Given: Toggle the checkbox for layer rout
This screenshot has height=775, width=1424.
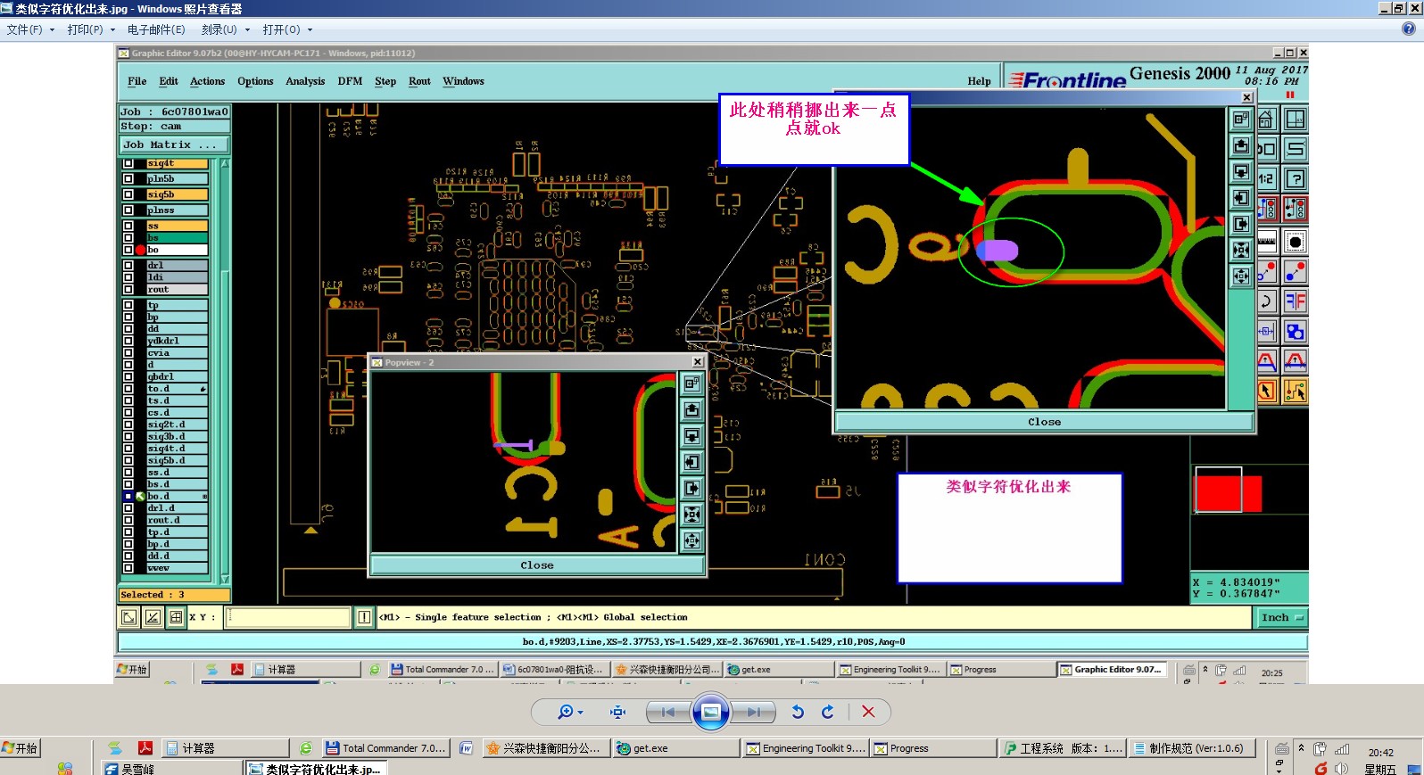Looking at the screenshot, I should (x=128, y=289).
